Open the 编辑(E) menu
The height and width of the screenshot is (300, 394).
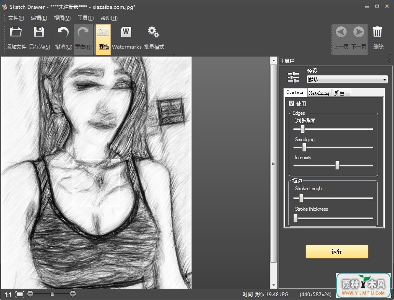(x=39, y=18)
